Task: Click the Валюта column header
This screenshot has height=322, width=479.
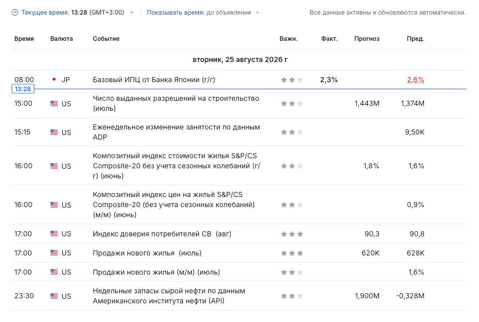Action: point(62,39)
